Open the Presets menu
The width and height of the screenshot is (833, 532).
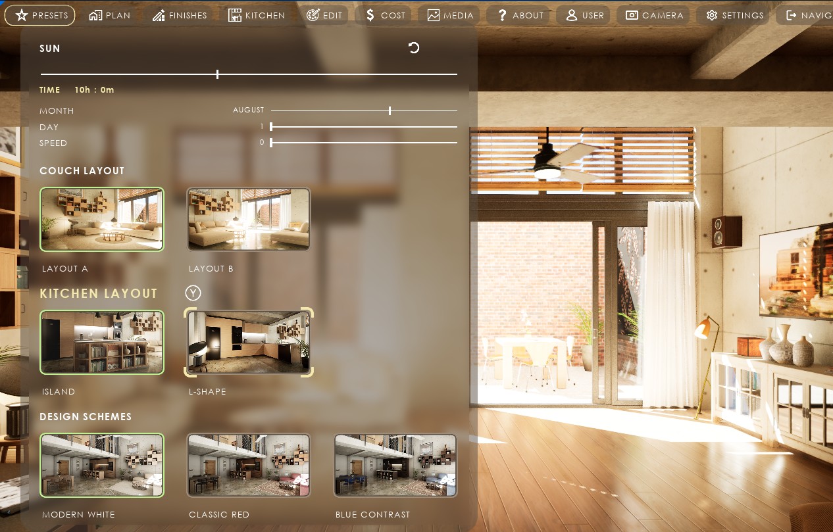click(40, 15)
